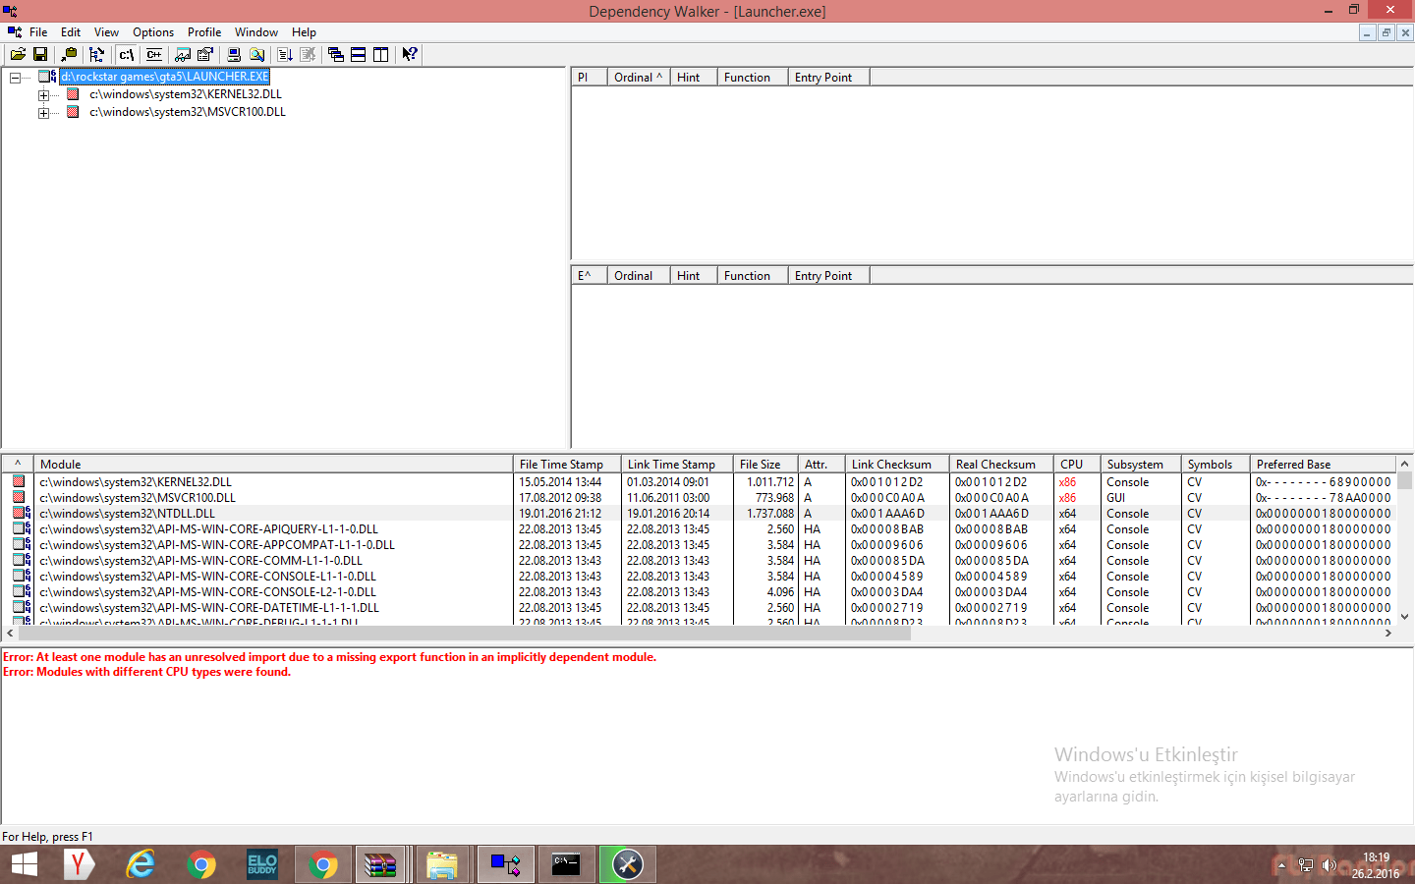
Task: Click the Tile Horizontally toolbar icon
Action: [x=359, y=55]
